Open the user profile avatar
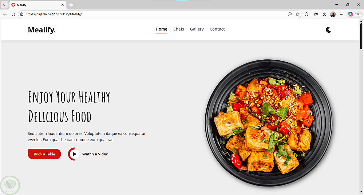 click(x=333, y=14)
